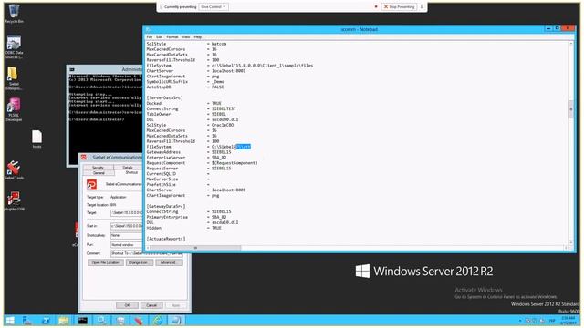Switch to Command Prompt via taskbar icon
The height and width of the screenshot is (328, 584).
click(x=83, y=320)
